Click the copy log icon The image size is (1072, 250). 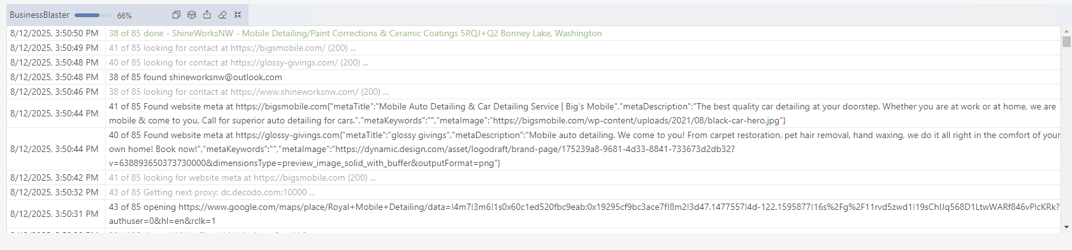point(177,15)
